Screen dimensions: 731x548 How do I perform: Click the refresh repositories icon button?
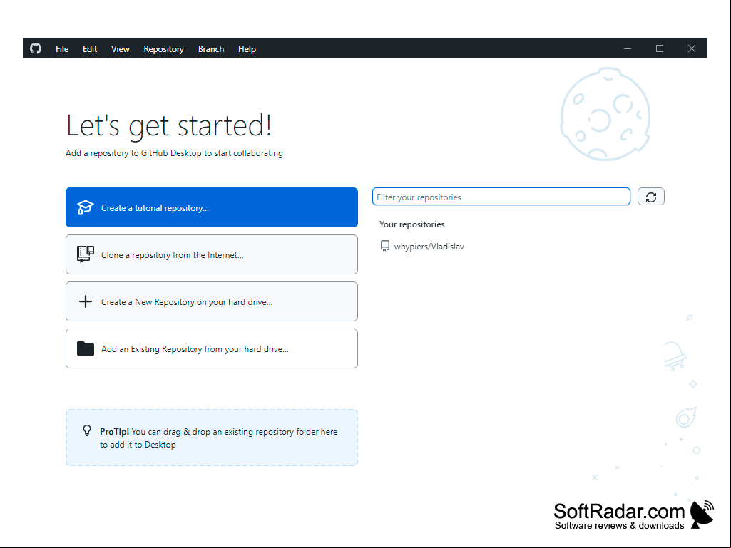(x=651, y=197)
